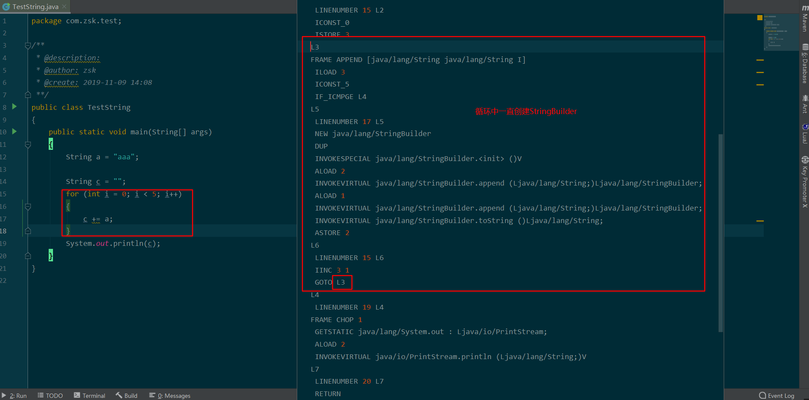Select the TestString.java editor tab
809x400 pixels.
(34, 6)
